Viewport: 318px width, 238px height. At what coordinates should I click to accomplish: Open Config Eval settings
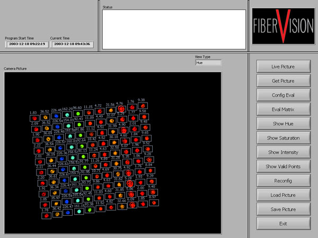(x=282, y=95)
